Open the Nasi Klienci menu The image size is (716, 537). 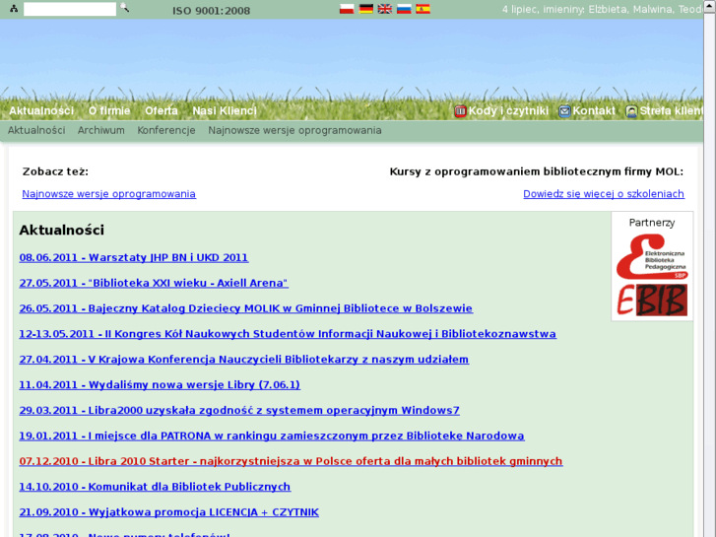pos(225,111)
